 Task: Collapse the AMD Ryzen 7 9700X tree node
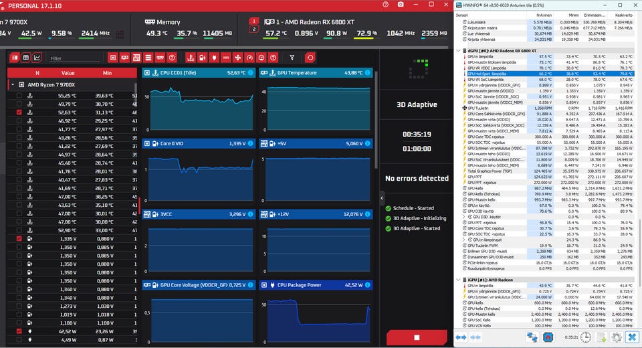point(13,85)
